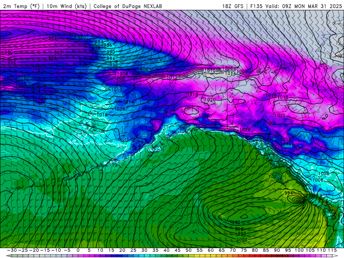This screenshot has height=258, width=344.
Task: Click the 50 label on the temperature scale
Action: tap(188, 250)
